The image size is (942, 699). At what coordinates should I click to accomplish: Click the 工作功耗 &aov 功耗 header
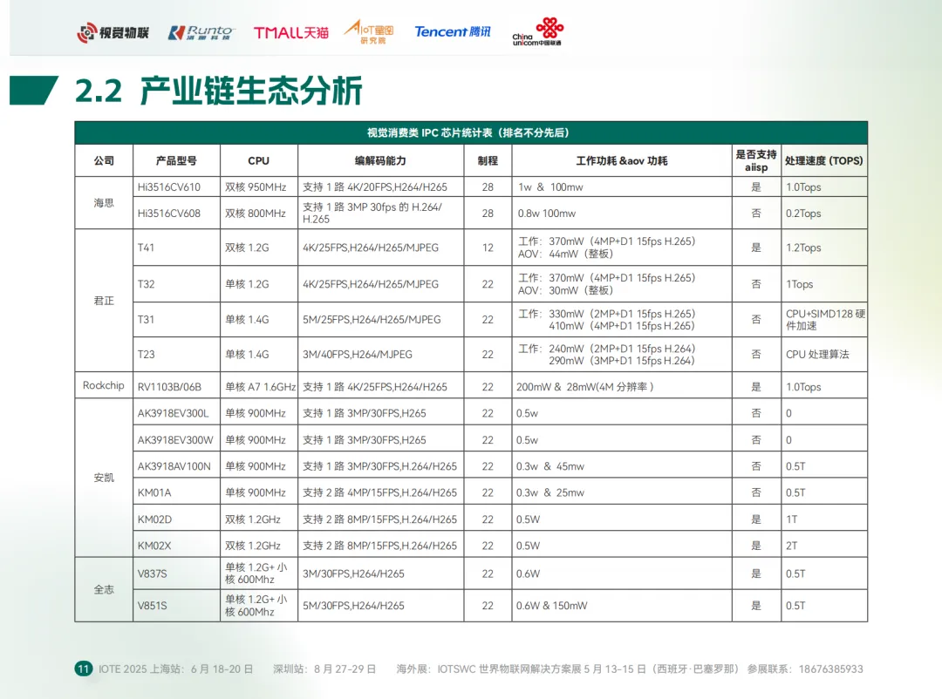tap(622, 161)
